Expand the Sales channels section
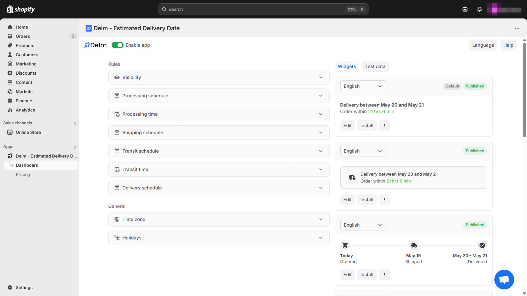This screenshot has height=296, width=527. (75, 124)
